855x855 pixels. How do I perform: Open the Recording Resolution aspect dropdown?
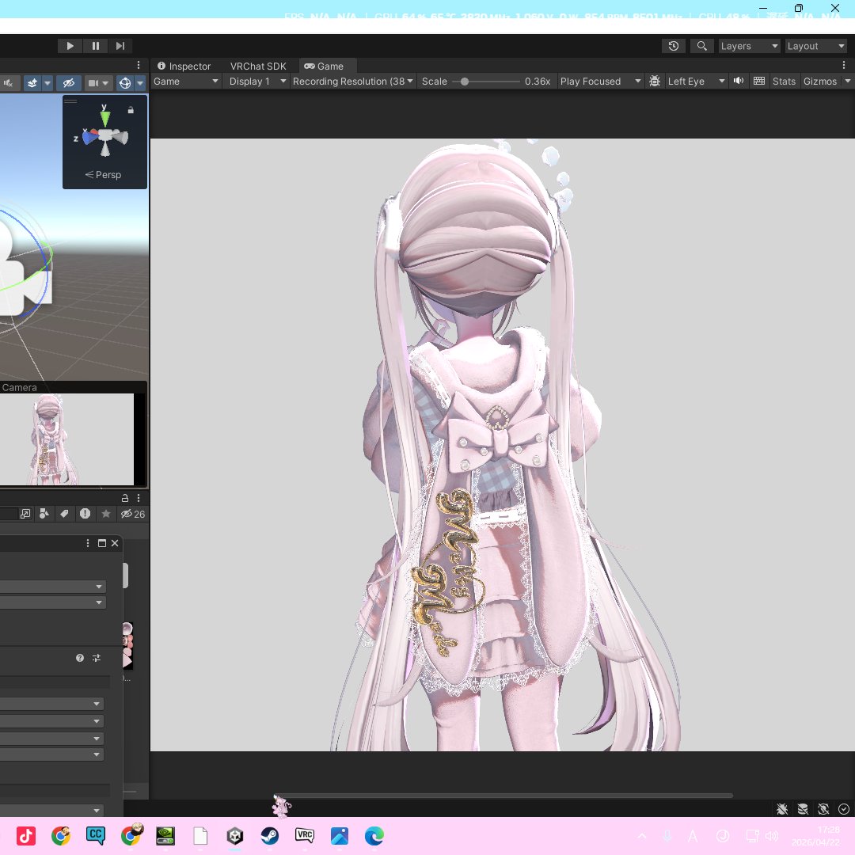point(352,82)
